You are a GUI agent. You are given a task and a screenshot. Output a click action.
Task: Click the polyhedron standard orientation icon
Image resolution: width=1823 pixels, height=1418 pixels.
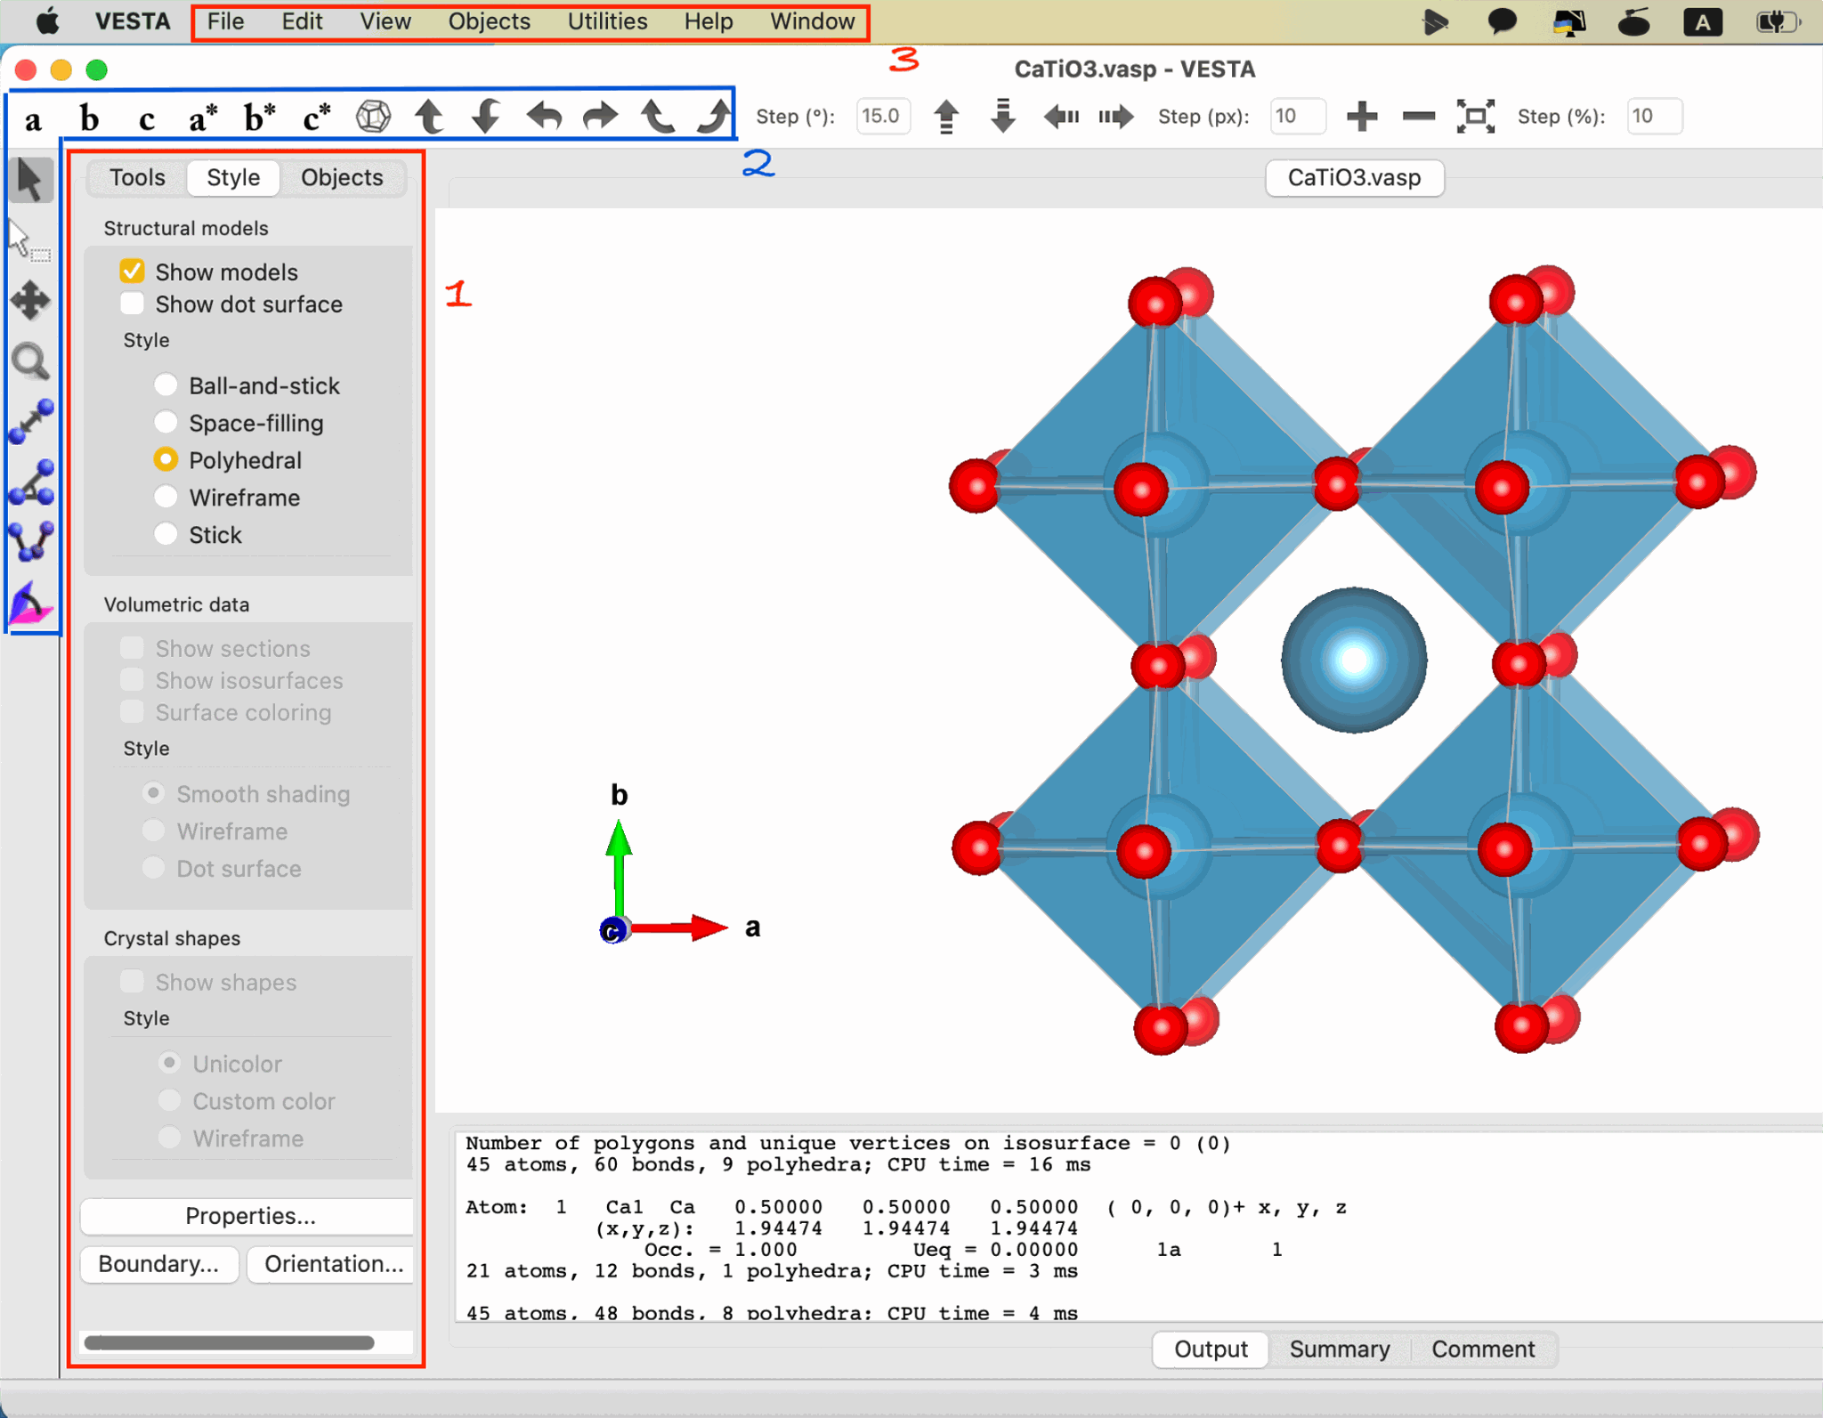[x=373, y=117]
